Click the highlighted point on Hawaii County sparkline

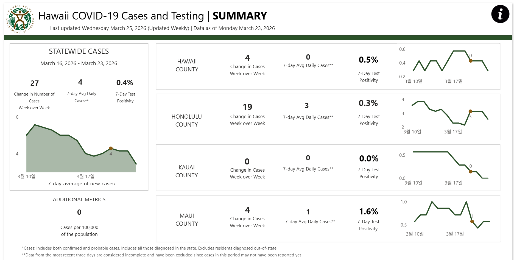(x=471, y=61)
